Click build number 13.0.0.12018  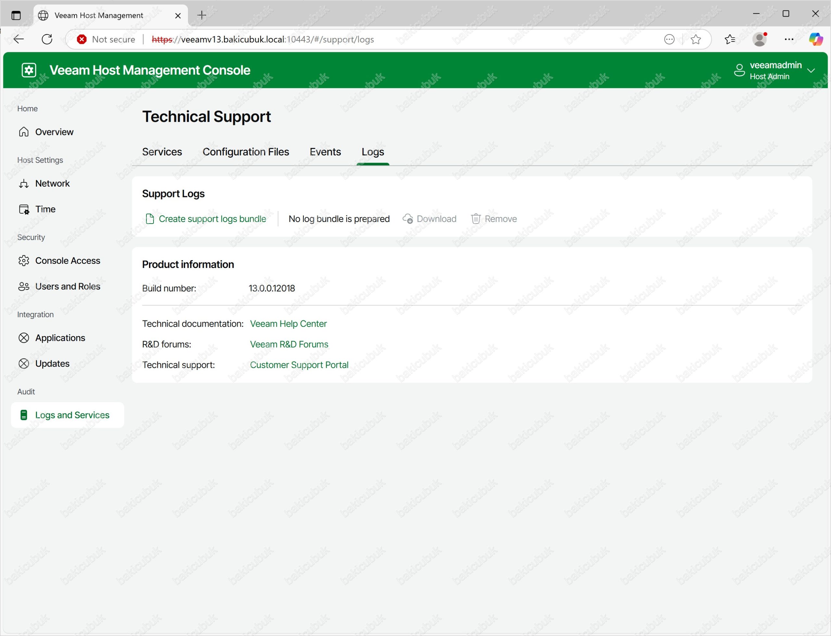pos(272,288)
